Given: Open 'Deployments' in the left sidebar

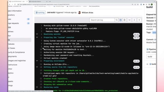Looking at the screenshot, I should click(x=12, y=56).
